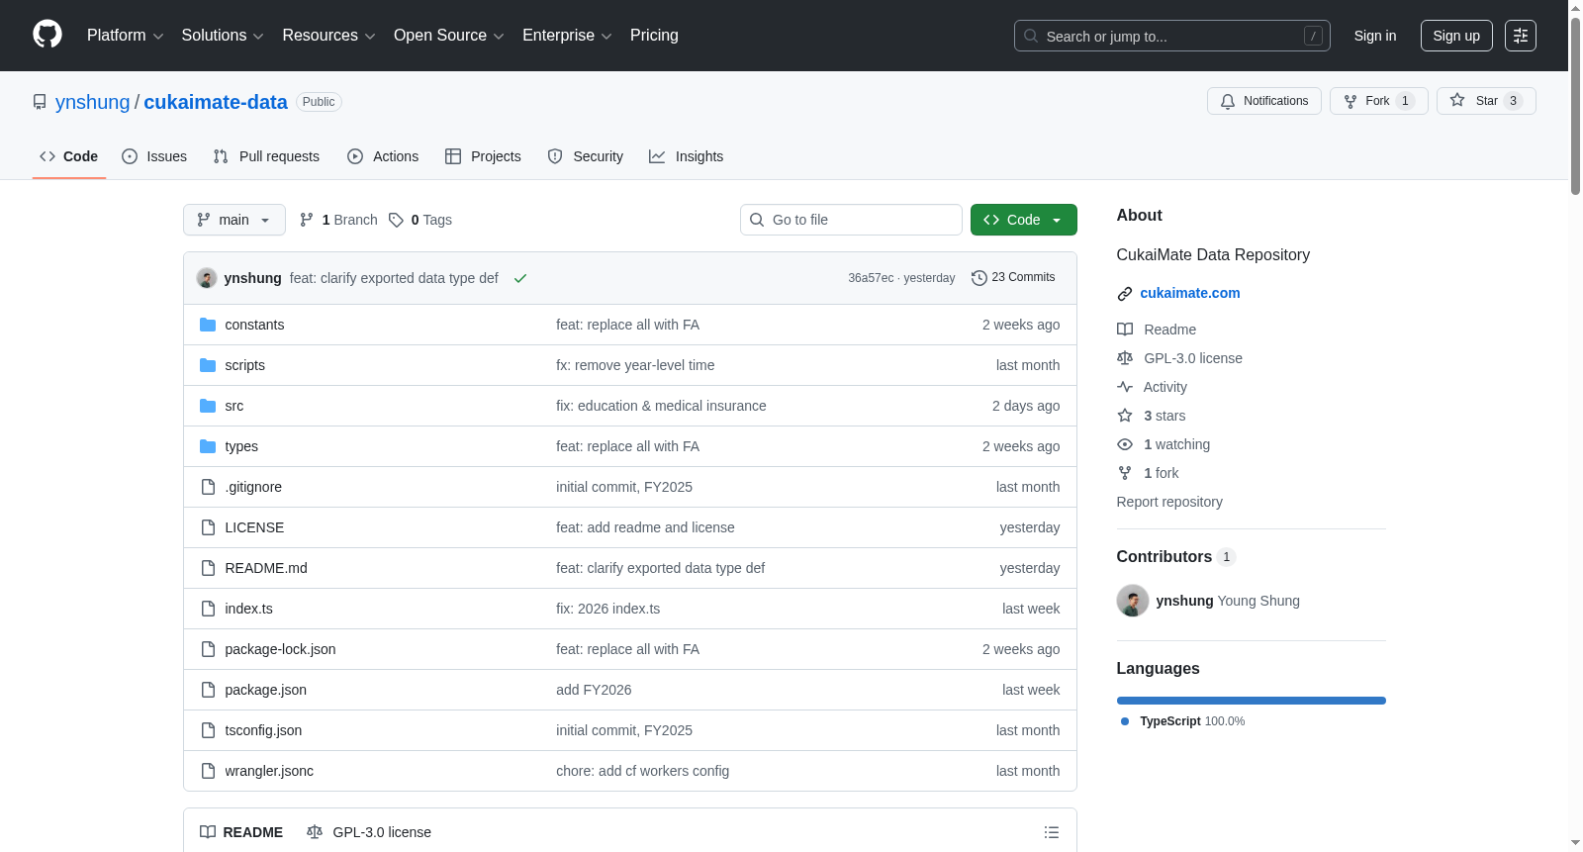Switch to the Security tab
Viewport: 1583px width, 852px height.
586,156
